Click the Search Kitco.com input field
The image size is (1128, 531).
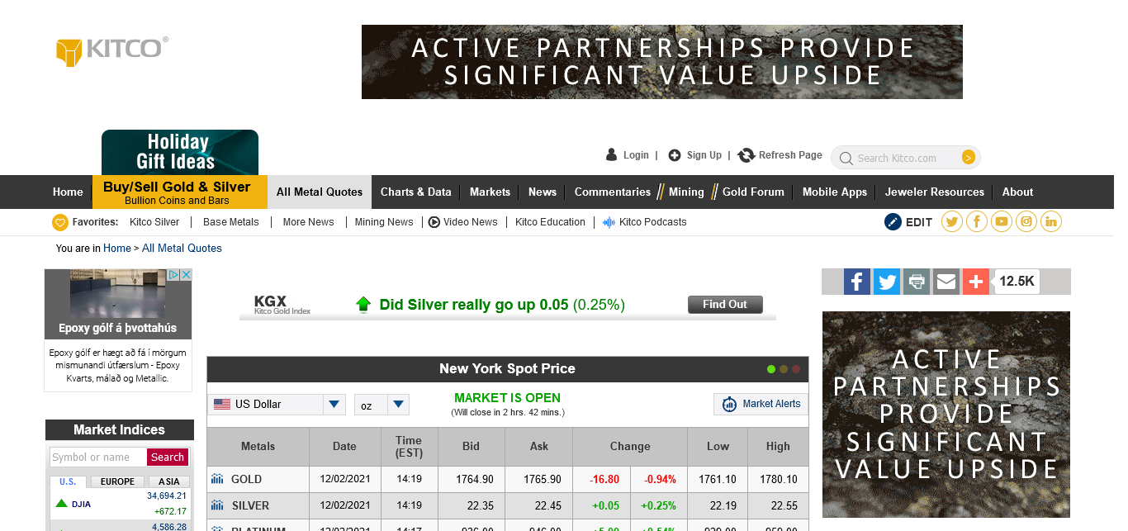(x=906, y=158)
